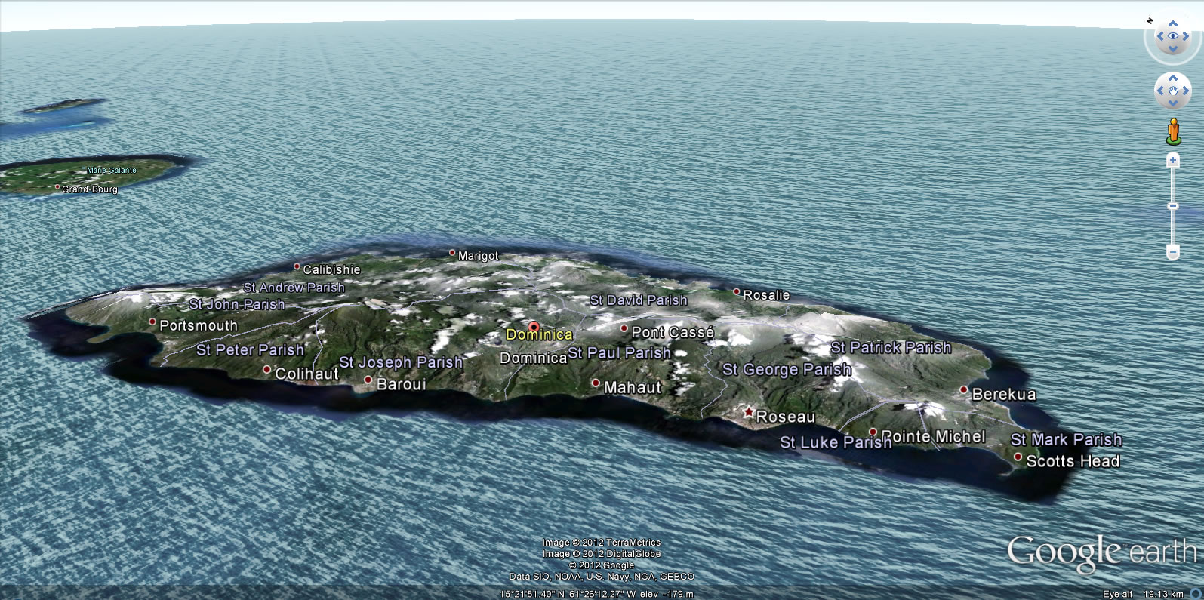Pan down using Move joystick arrow

[x=1172, y=103]
